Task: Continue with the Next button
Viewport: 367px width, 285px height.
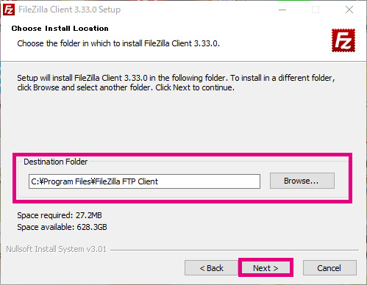Action: click(266, 268)
